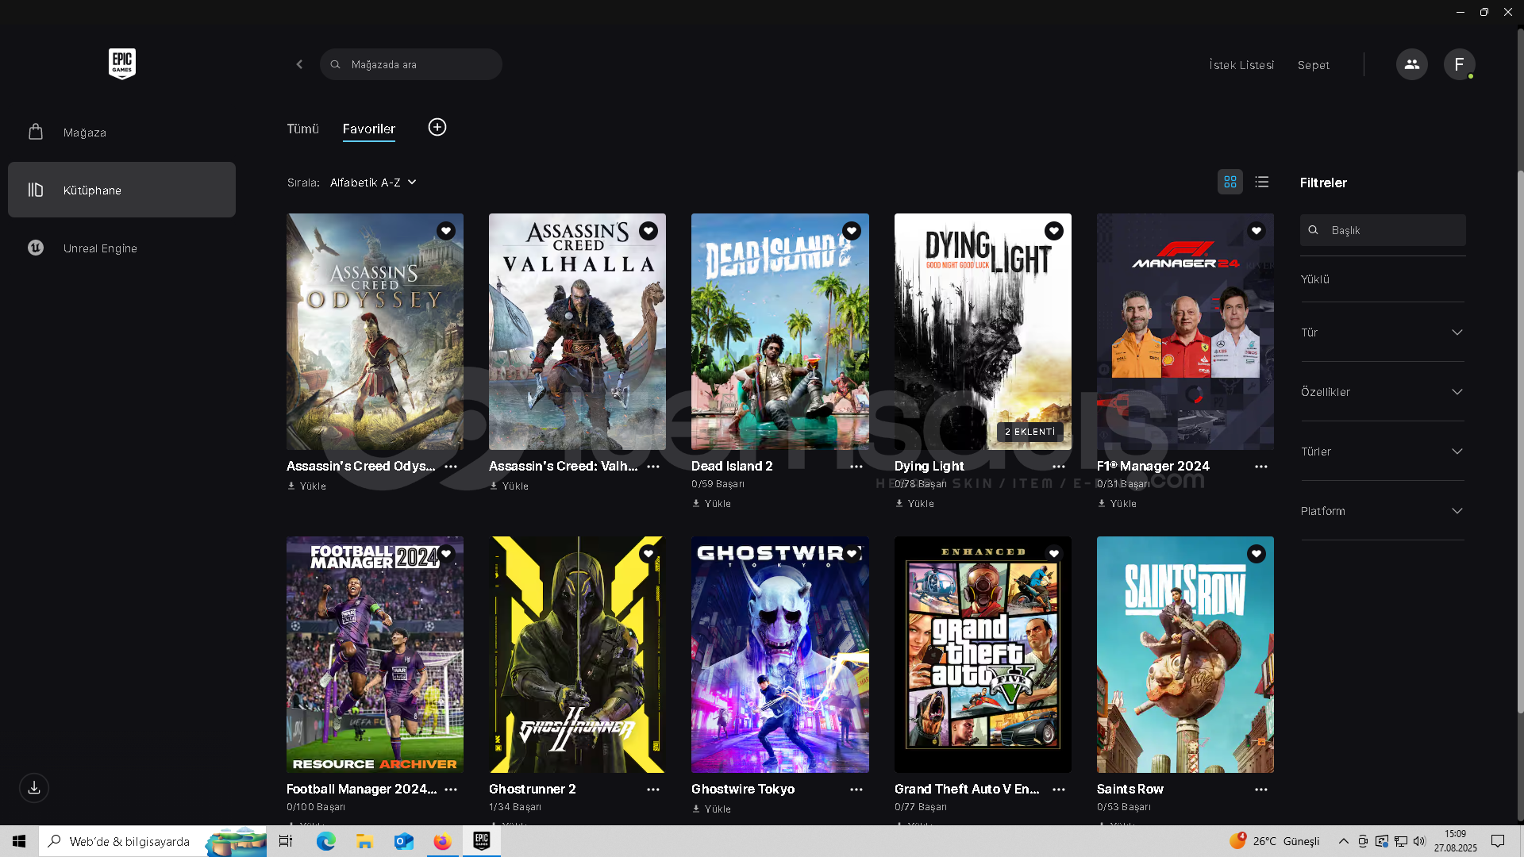Image resolution: width=1524 pixels, height=857 pixels.
Task: Open options menu for Assassin's Creed Odyssey
Action: [x=451, y=467]
